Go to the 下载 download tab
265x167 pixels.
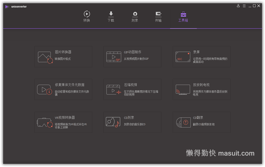[111, 16]
